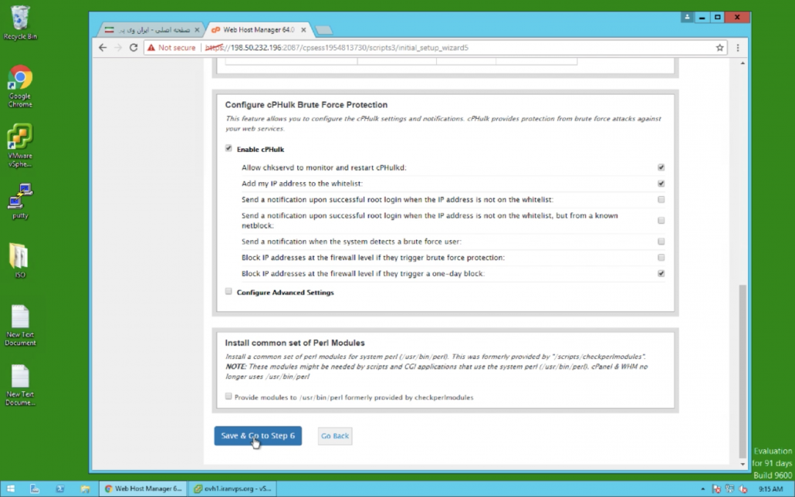Open the Chrome three-dot menu
795x497 pixels.
738,48
